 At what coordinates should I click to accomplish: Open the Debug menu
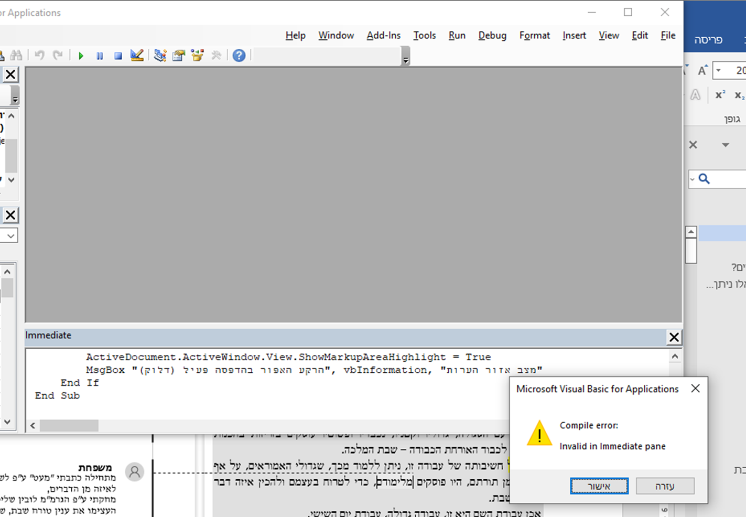492,35
